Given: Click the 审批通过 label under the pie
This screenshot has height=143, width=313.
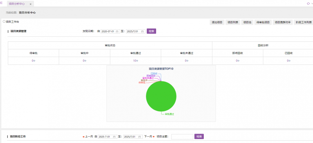Looking at the screenshot, I should point(169,114).
